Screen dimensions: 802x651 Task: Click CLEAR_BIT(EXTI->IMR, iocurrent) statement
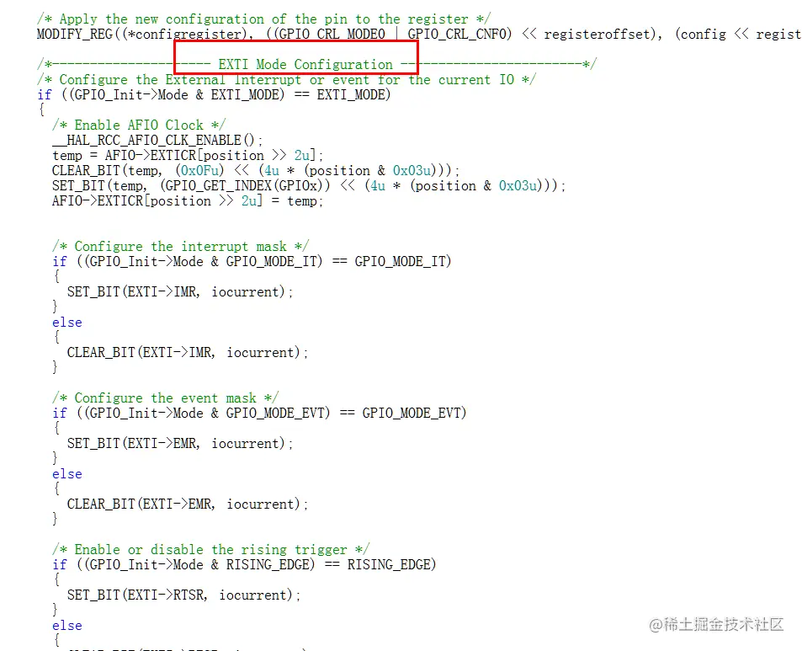tap(188, 352)
